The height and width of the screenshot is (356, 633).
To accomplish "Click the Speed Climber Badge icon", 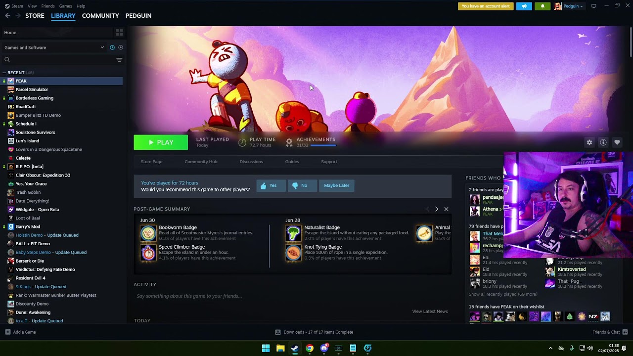I will 148,252.
